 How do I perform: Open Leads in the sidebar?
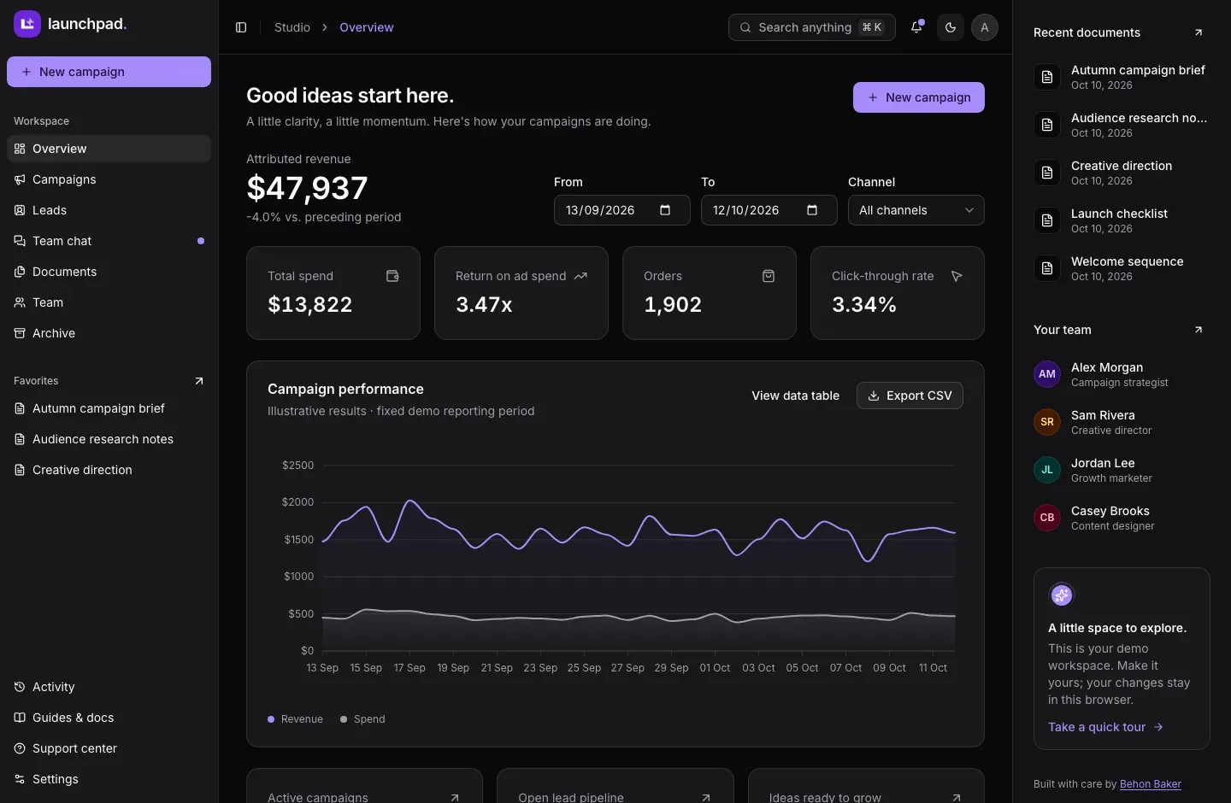point(109,210)
